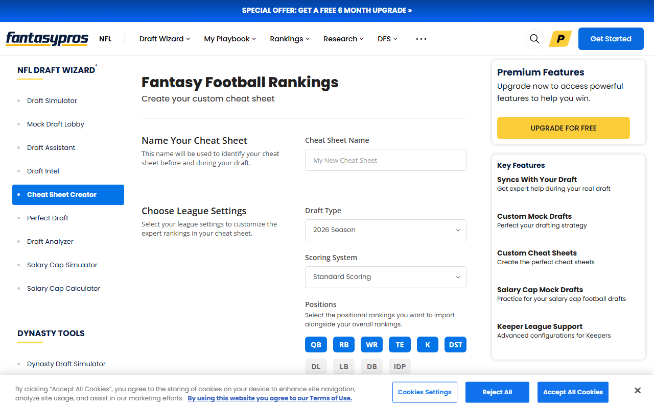Open the search magnifier icon
This screenshot has height=408, width=654.
534,39
